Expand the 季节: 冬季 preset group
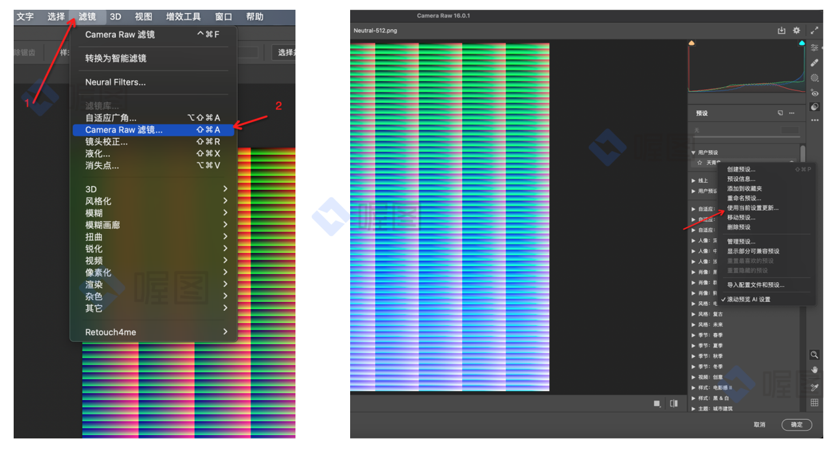The image size is (835, 456). click(x=694, y=366)
